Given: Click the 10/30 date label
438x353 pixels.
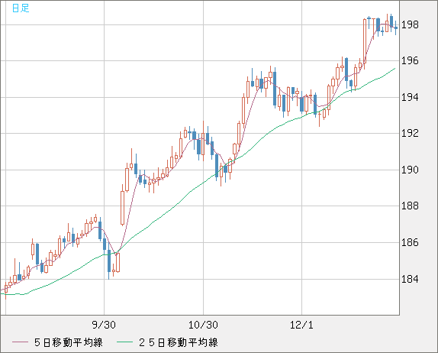Looking at the screenshot, I should tap(203, 325).
